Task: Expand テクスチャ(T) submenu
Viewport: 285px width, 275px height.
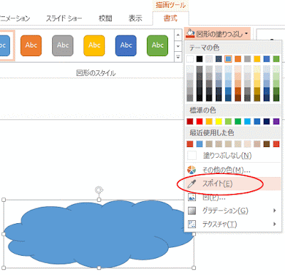Action: tap(233, 224)
